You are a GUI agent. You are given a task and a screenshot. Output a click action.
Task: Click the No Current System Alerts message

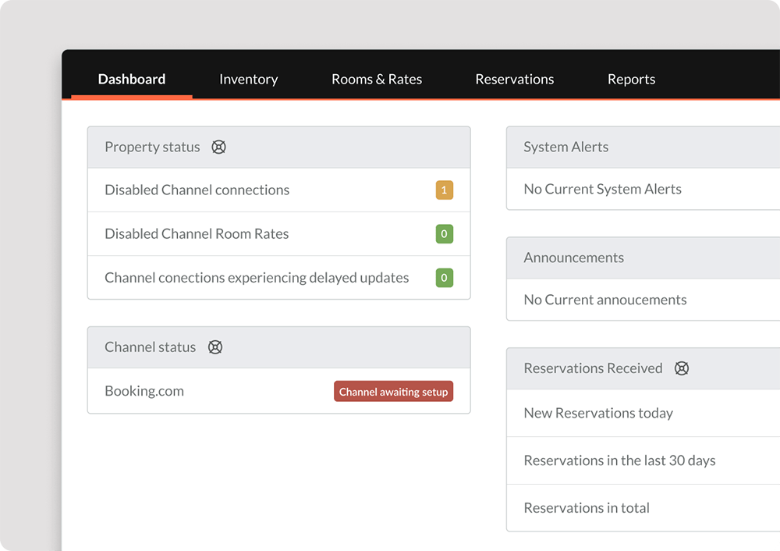coord(602,189)
